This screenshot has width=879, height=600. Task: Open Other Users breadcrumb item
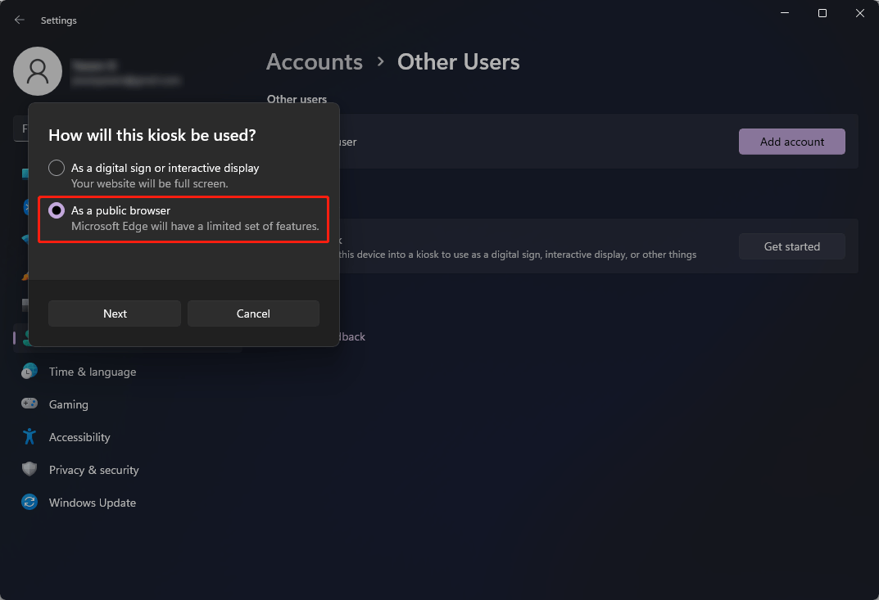click(458, 61)
